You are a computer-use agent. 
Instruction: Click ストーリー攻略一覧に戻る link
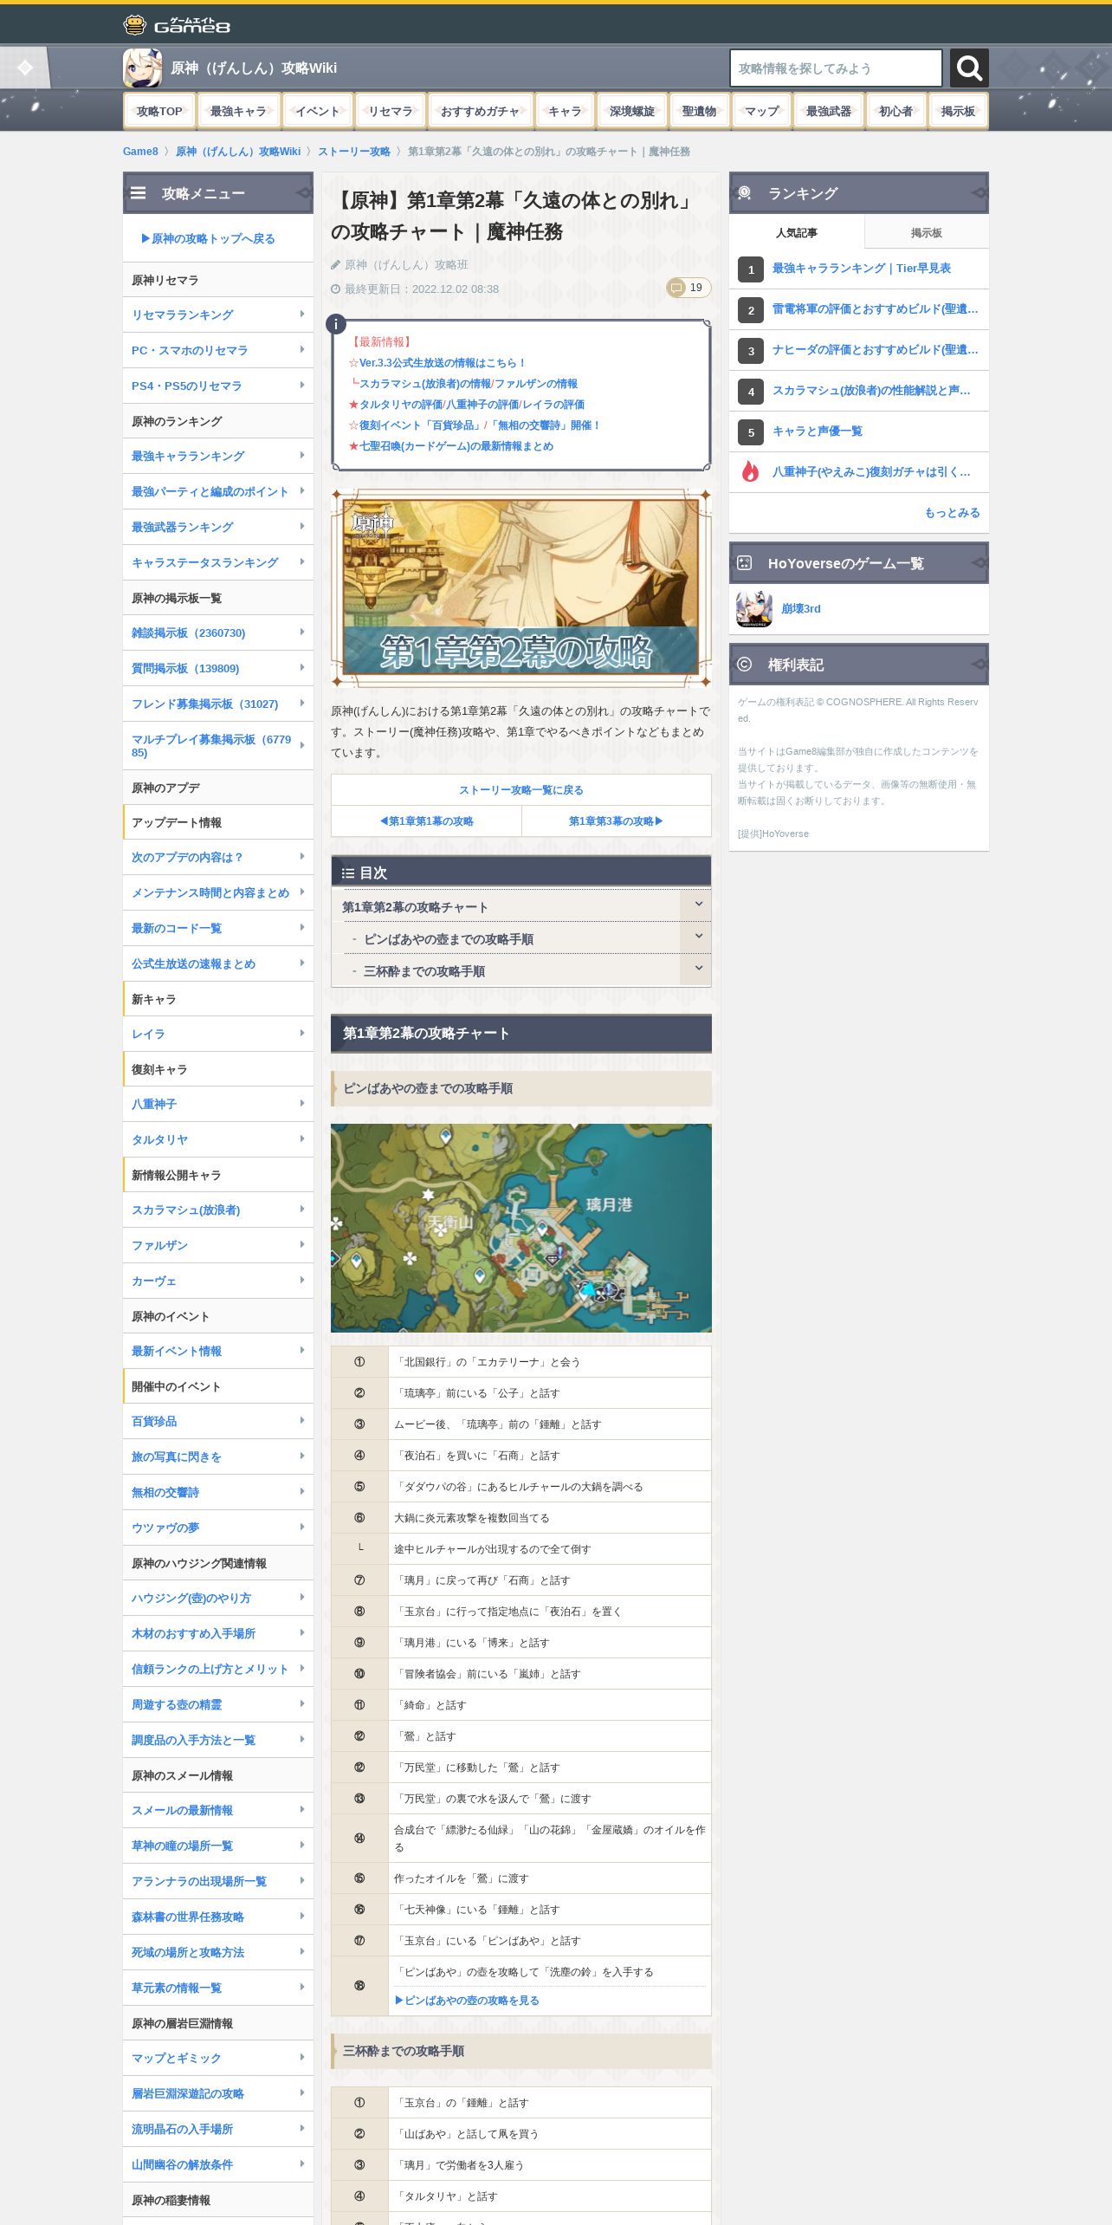pos(521,789)
